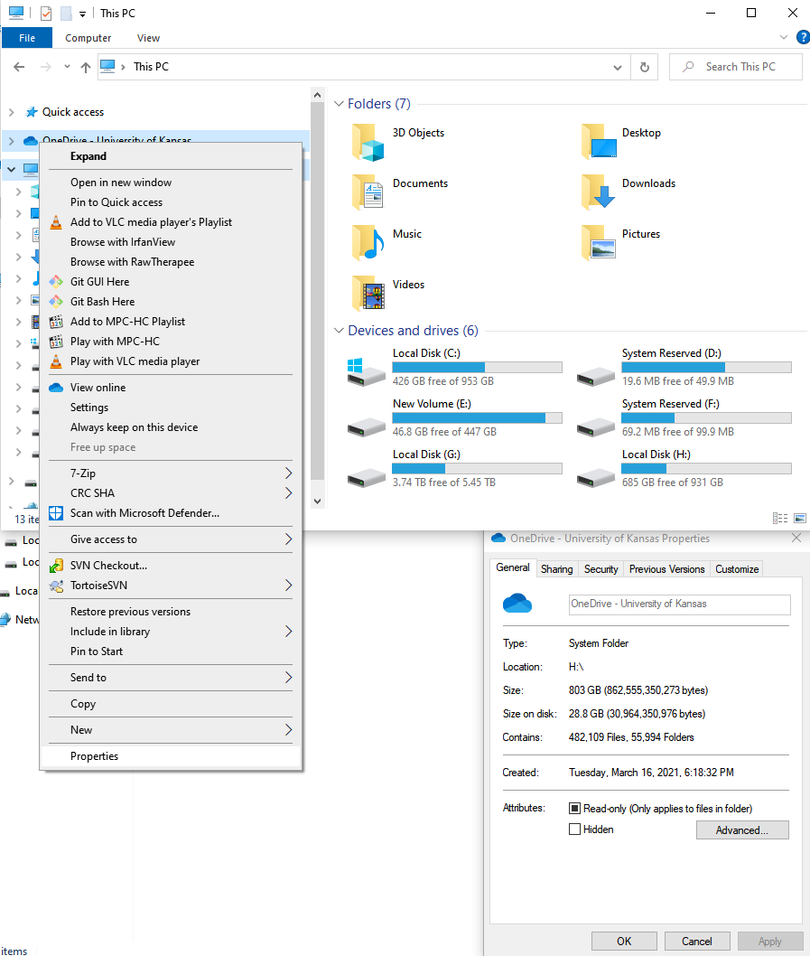Select the Local Disk (G:) drive icon
The width and height of the screenshot is (810, 956).
click(x=366, y=477)
